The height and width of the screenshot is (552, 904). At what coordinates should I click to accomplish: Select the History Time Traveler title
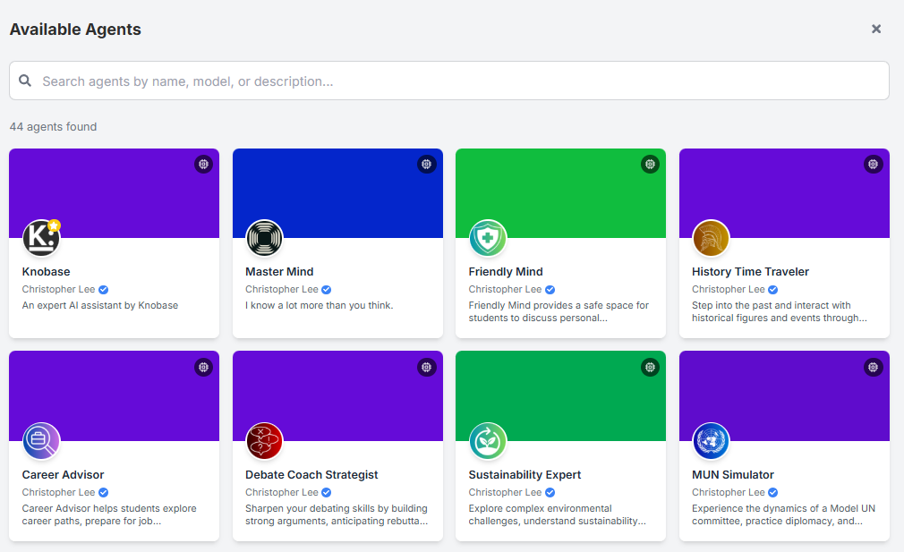(x=750, y=271)
